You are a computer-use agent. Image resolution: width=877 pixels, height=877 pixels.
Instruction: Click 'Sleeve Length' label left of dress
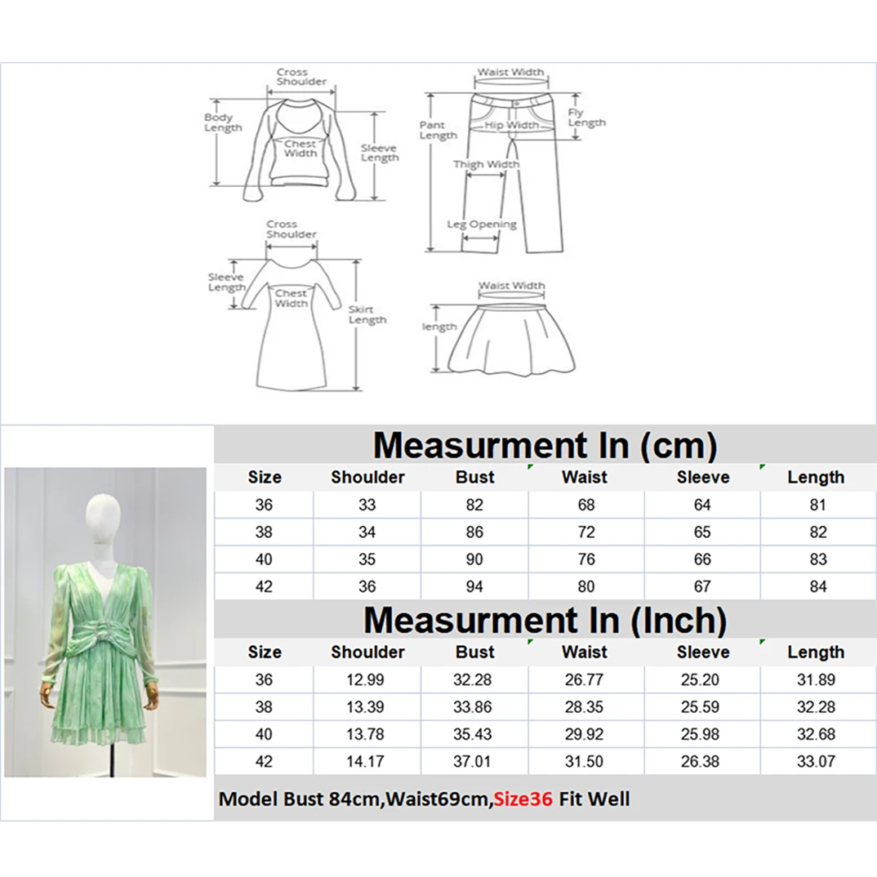pyautogui.click(x=226, y=282)
